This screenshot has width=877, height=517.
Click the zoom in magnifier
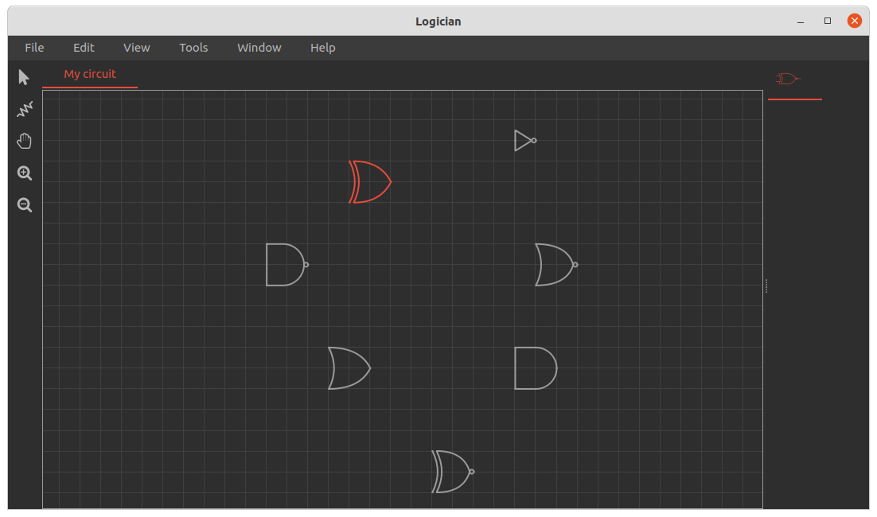(x=25, y=173)
